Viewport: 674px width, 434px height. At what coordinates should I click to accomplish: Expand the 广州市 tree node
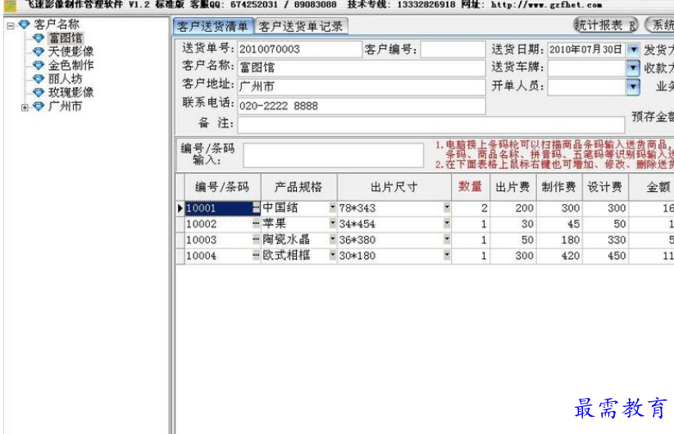point(25,107)
